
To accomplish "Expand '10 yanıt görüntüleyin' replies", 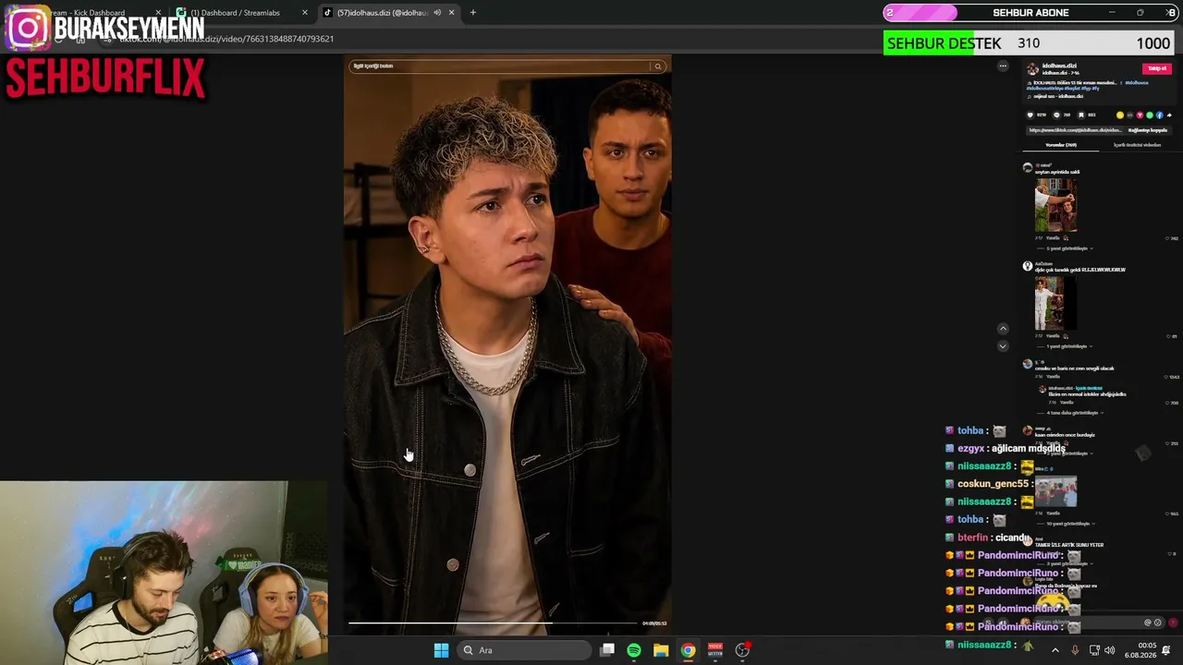I will coord(1069,524).
